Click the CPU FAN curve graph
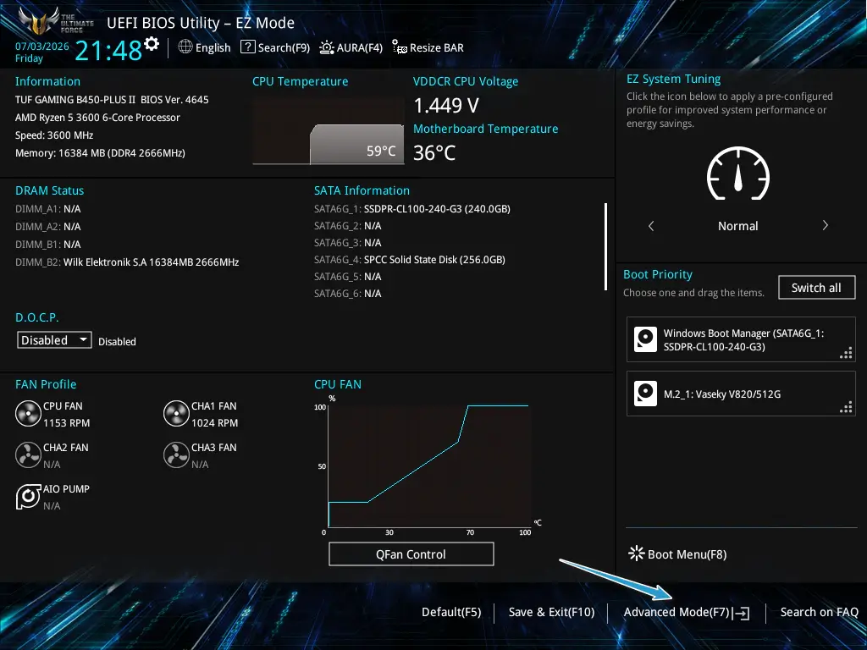This screenshot has width=867, height=650. tap(429, 465)
